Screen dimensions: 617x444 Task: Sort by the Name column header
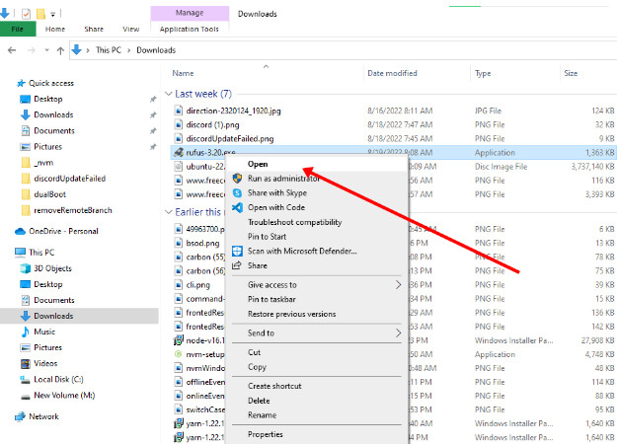point(183,73)
